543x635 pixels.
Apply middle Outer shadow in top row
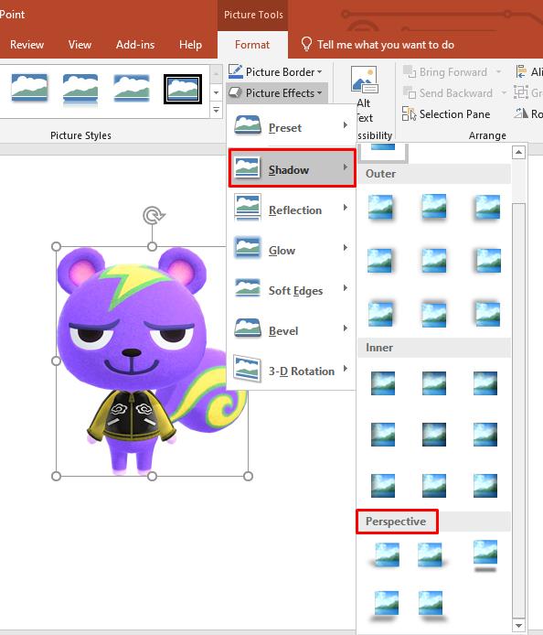click(x=434, y=207)
